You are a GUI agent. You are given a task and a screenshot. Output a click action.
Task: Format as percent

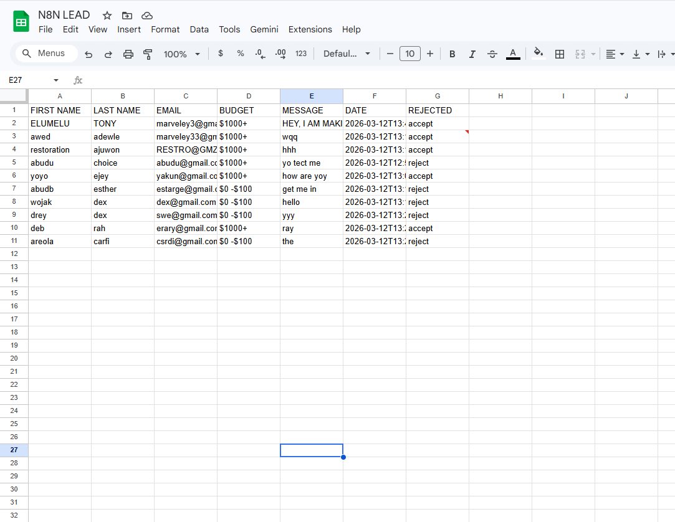click(240, 54)
